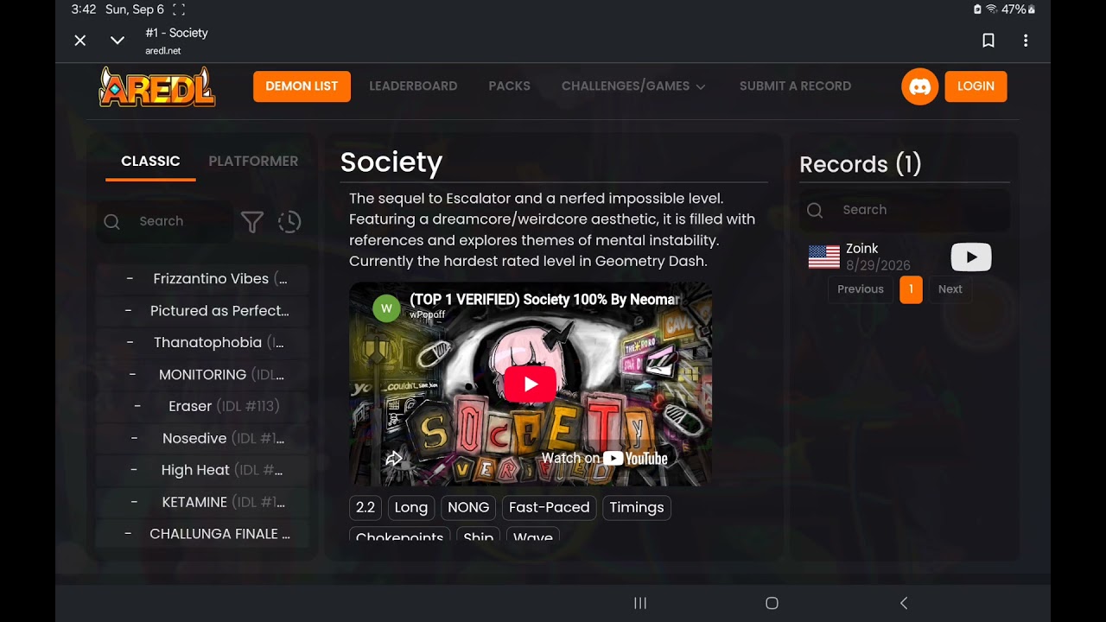The height and width of the screenshot is (622, 1106).
Task: Switch to the Platformer tab
Action: pyautogui.click(x=253, y=162)
